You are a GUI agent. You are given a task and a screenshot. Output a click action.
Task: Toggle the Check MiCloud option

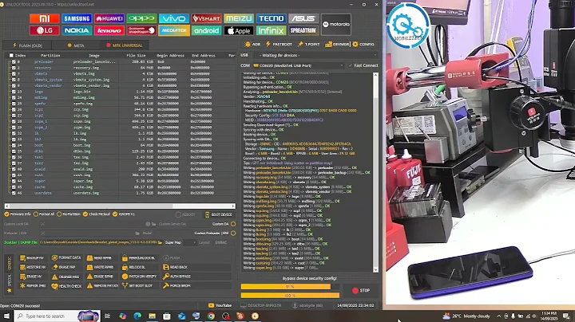click(x=97, y=214)
